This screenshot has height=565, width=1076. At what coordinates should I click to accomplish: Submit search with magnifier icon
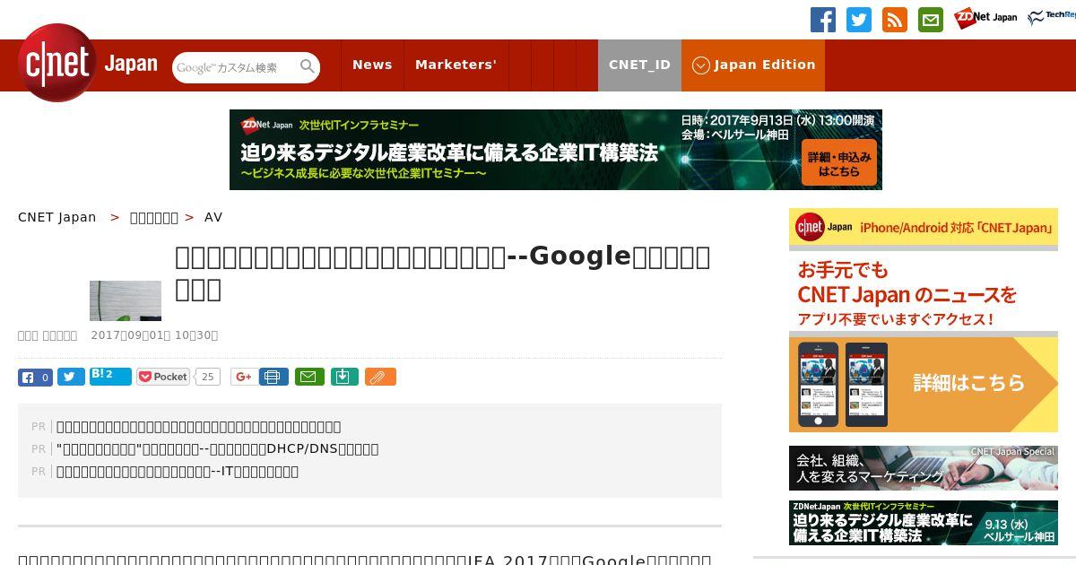pos(308,67)
